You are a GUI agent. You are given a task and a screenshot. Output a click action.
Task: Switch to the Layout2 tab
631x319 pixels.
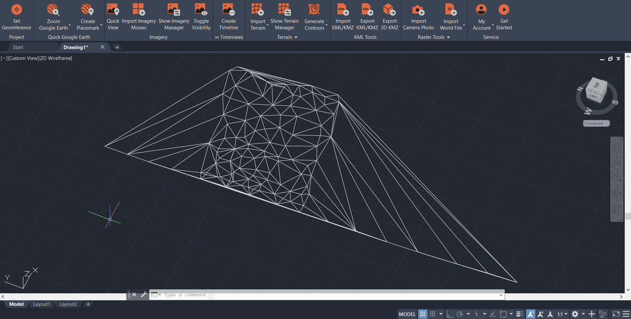(68, 304)
